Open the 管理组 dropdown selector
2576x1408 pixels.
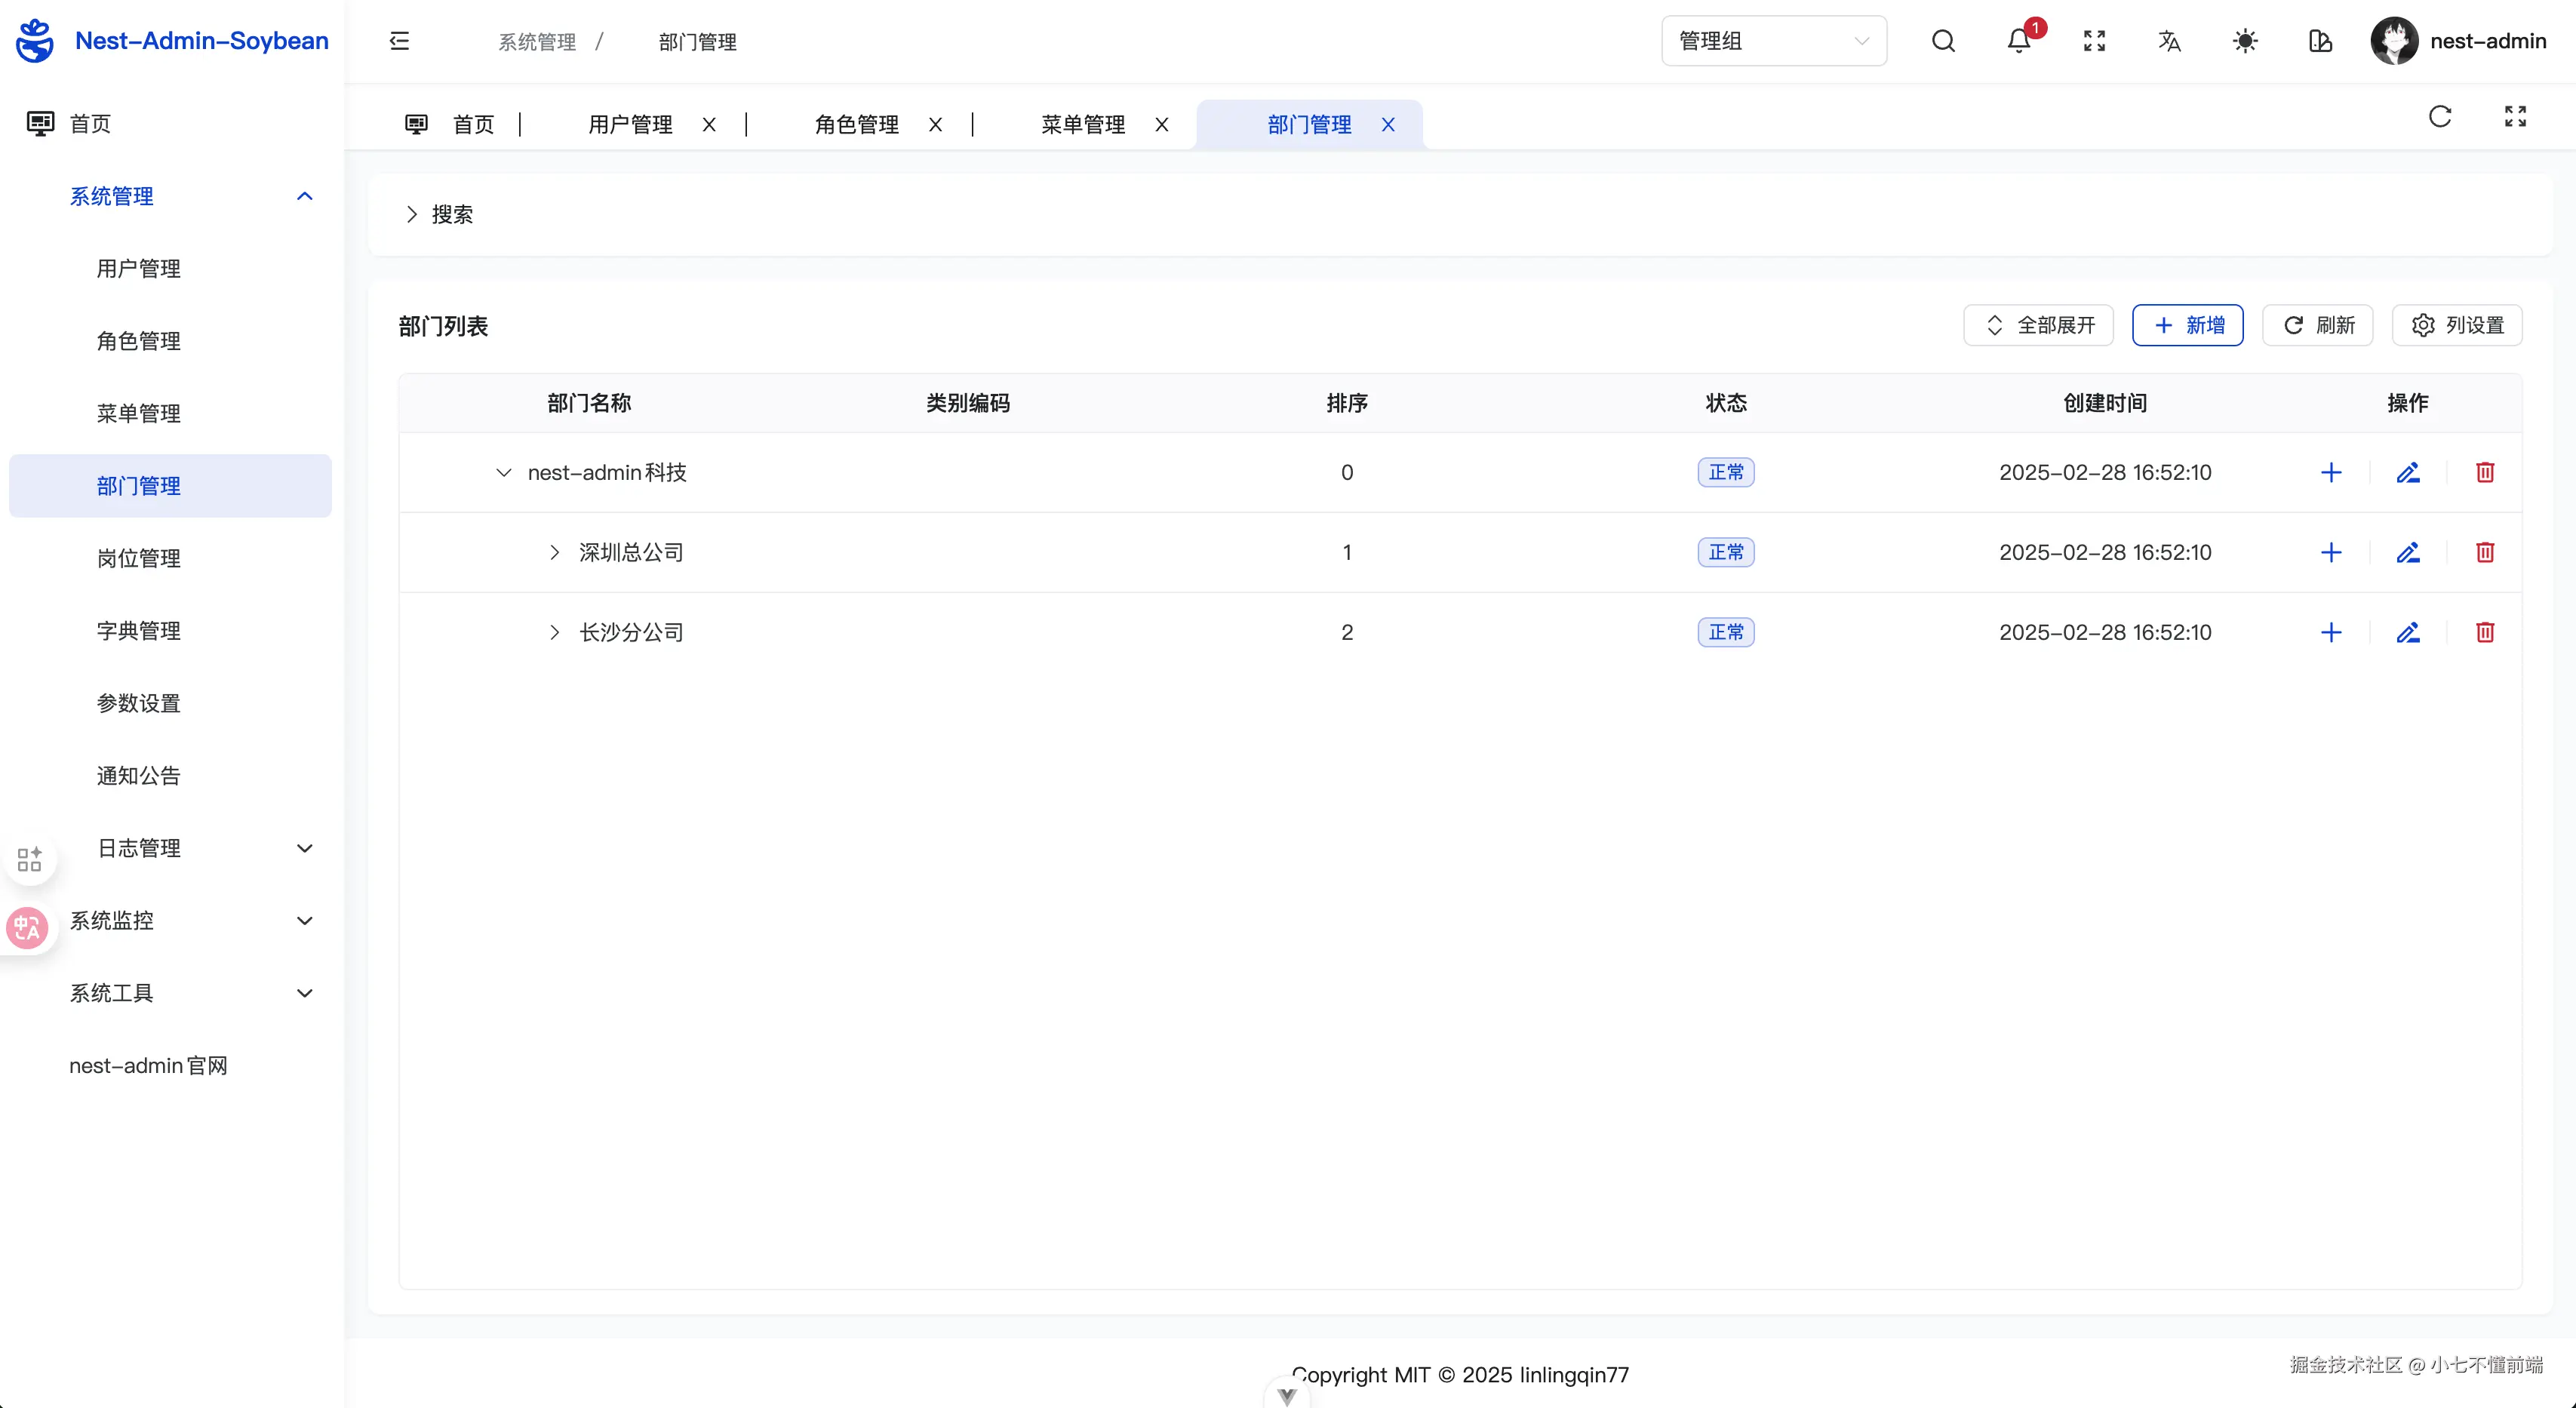point(1773,41)
